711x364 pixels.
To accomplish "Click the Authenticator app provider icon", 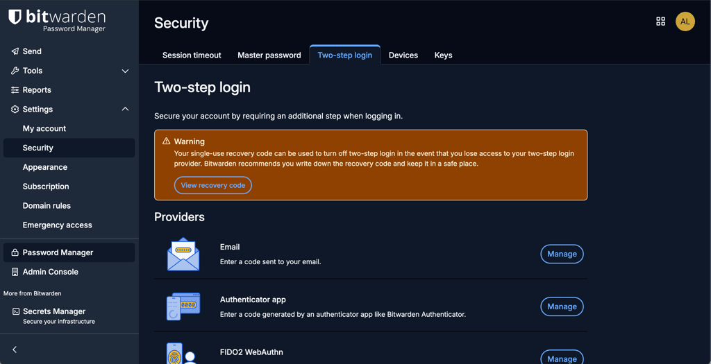I will pos(183,306).
